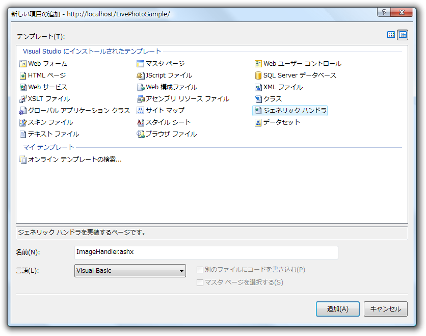Viewport: 426px width, 336px height.
Task: Select the クラス template icon
Action: pyautogui.click(x=258, y=99)
